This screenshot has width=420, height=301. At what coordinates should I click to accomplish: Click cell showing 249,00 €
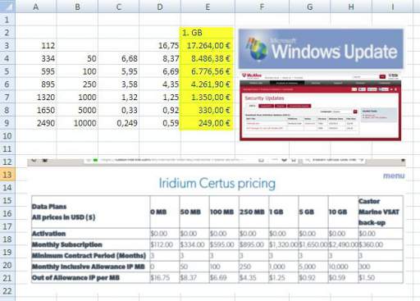[x=207, y=123]
